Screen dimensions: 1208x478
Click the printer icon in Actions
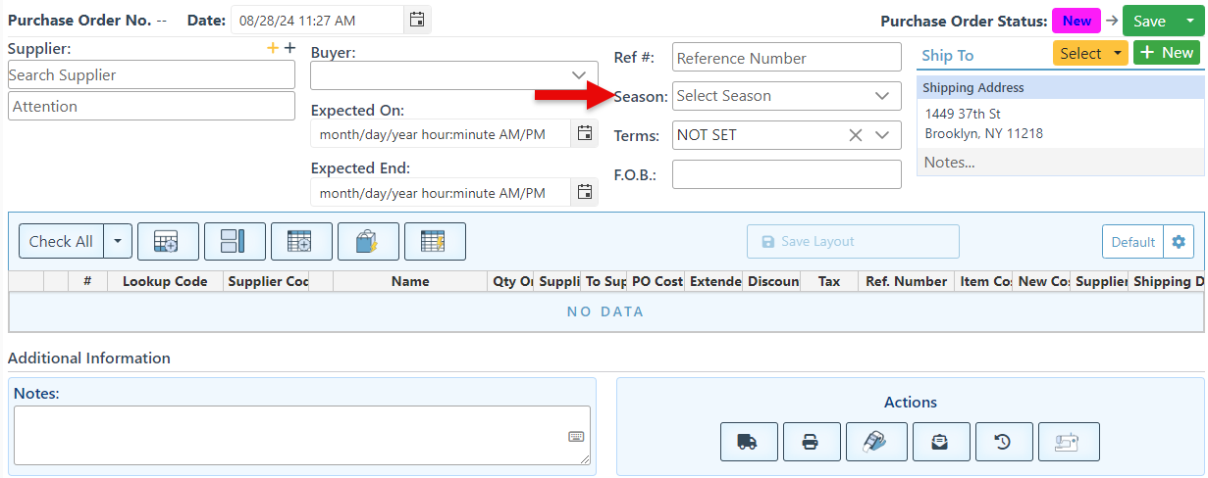point(812,442)
